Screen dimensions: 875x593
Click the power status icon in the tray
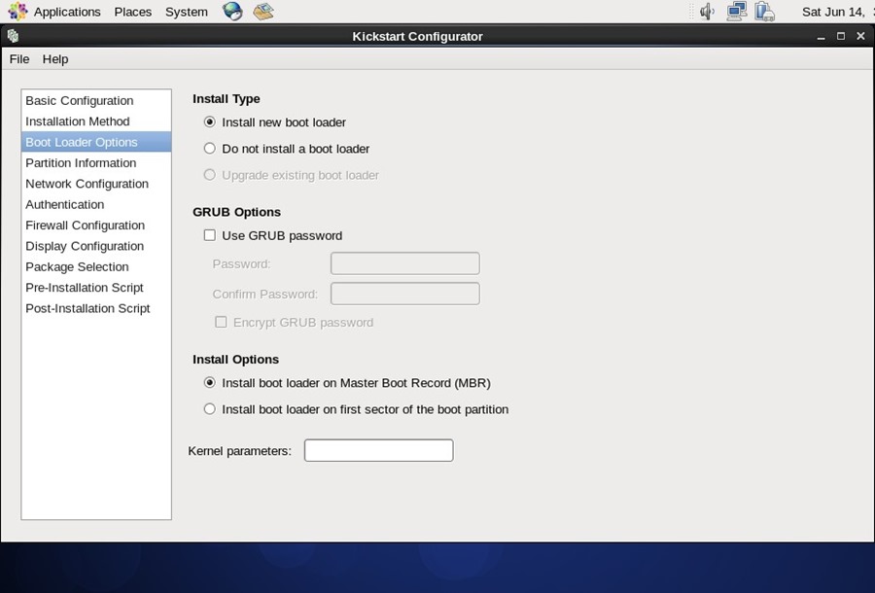click(765, 12)
